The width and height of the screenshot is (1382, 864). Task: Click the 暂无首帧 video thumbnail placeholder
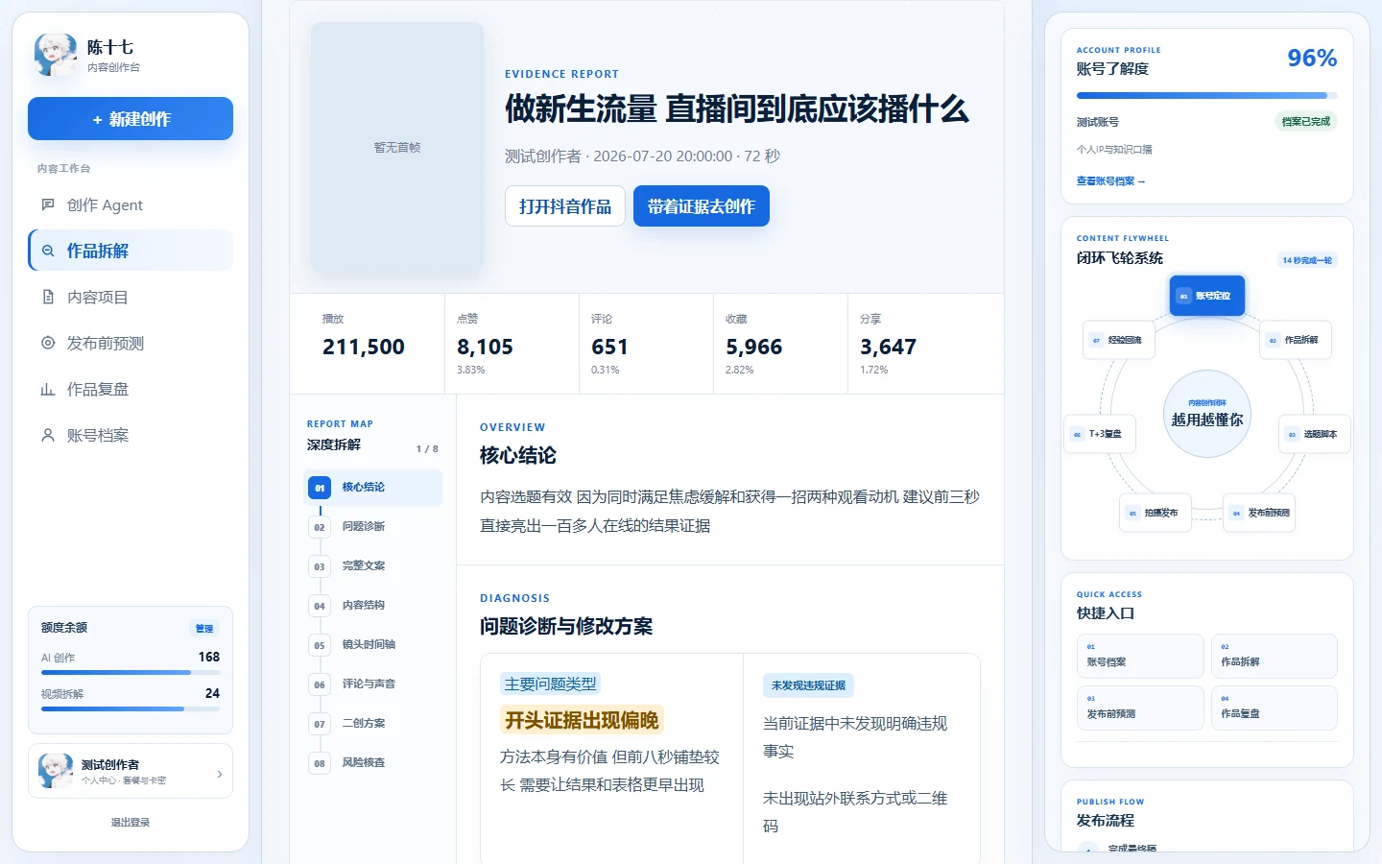point(397,147)
